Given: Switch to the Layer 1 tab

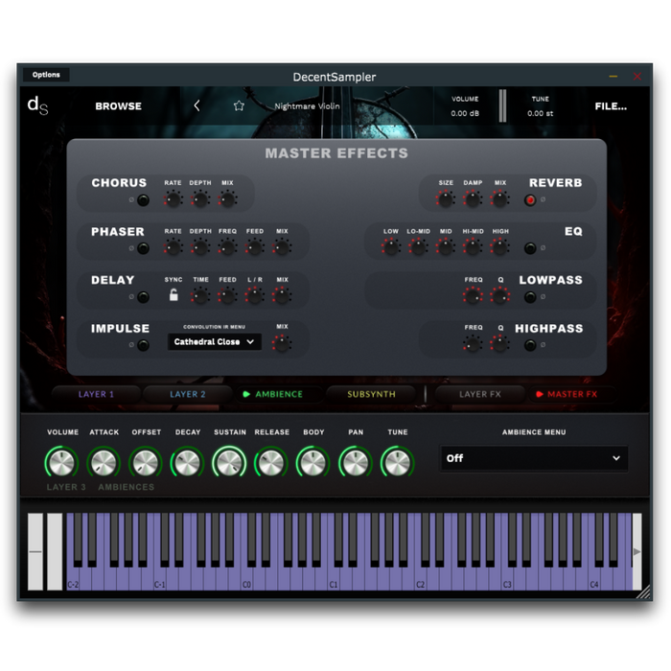Looking at the screenshot, I should click(x=96, y=394).
